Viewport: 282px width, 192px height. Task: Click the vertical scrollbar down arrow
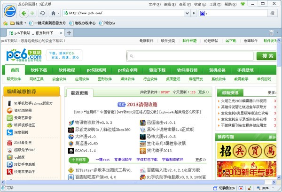click(279, 177)
